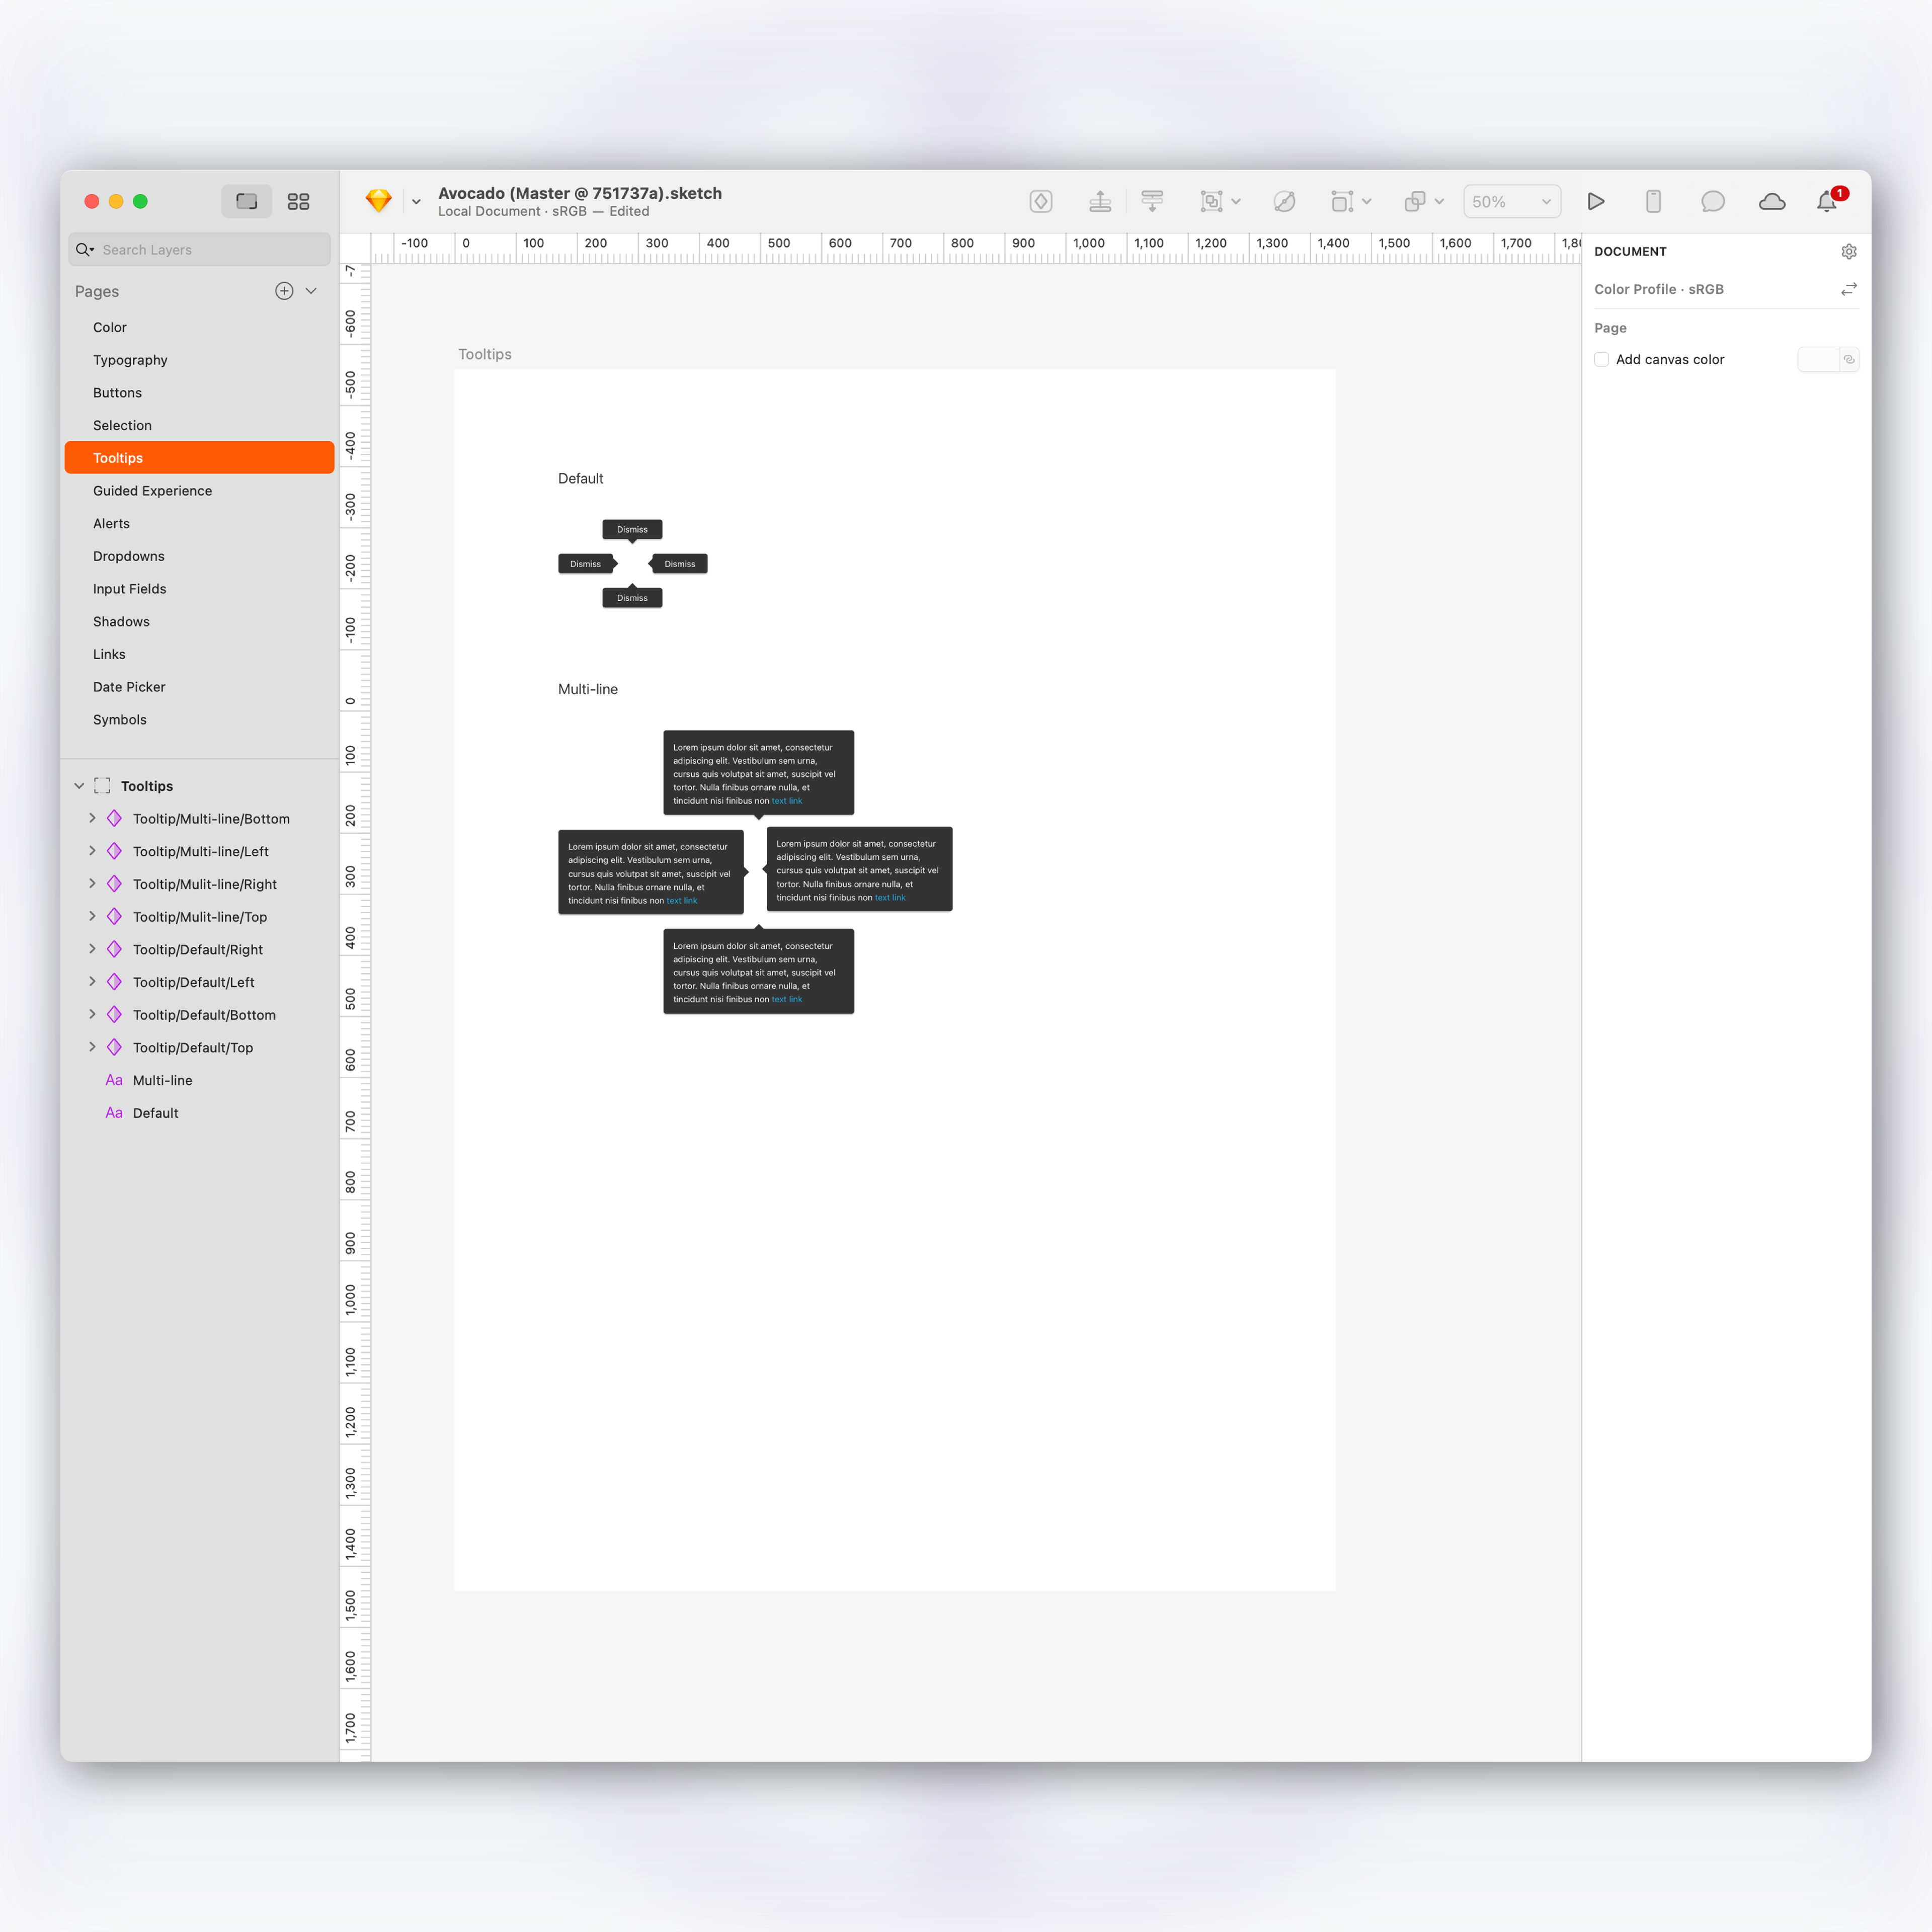
Task: Add a new page
Action: 284,291
